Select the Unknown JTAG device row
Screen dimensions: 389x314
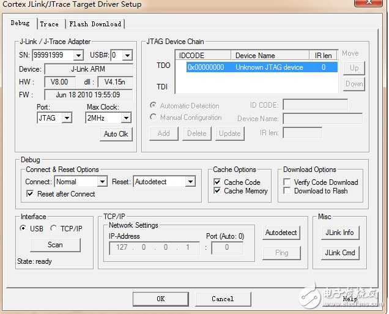(x=262, y=67)
